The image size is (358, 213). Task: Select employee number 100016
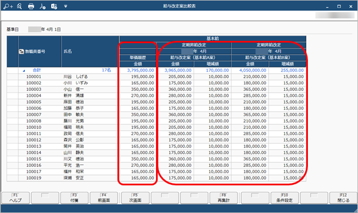34,165
